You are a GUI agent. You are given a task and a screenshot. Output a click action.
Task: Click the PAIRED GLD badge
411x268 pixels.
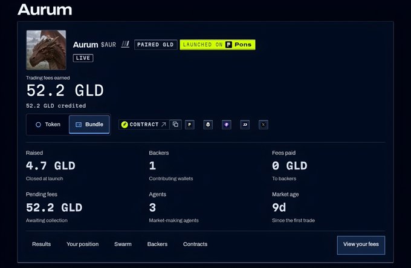click(155, 45)
